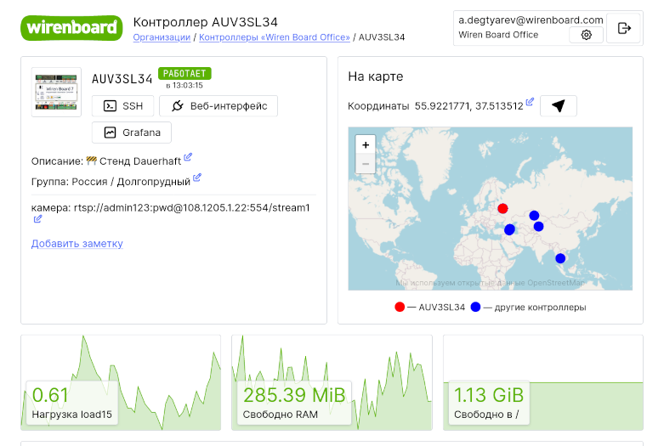Click the controller photo thumbnail

[56, 92]
